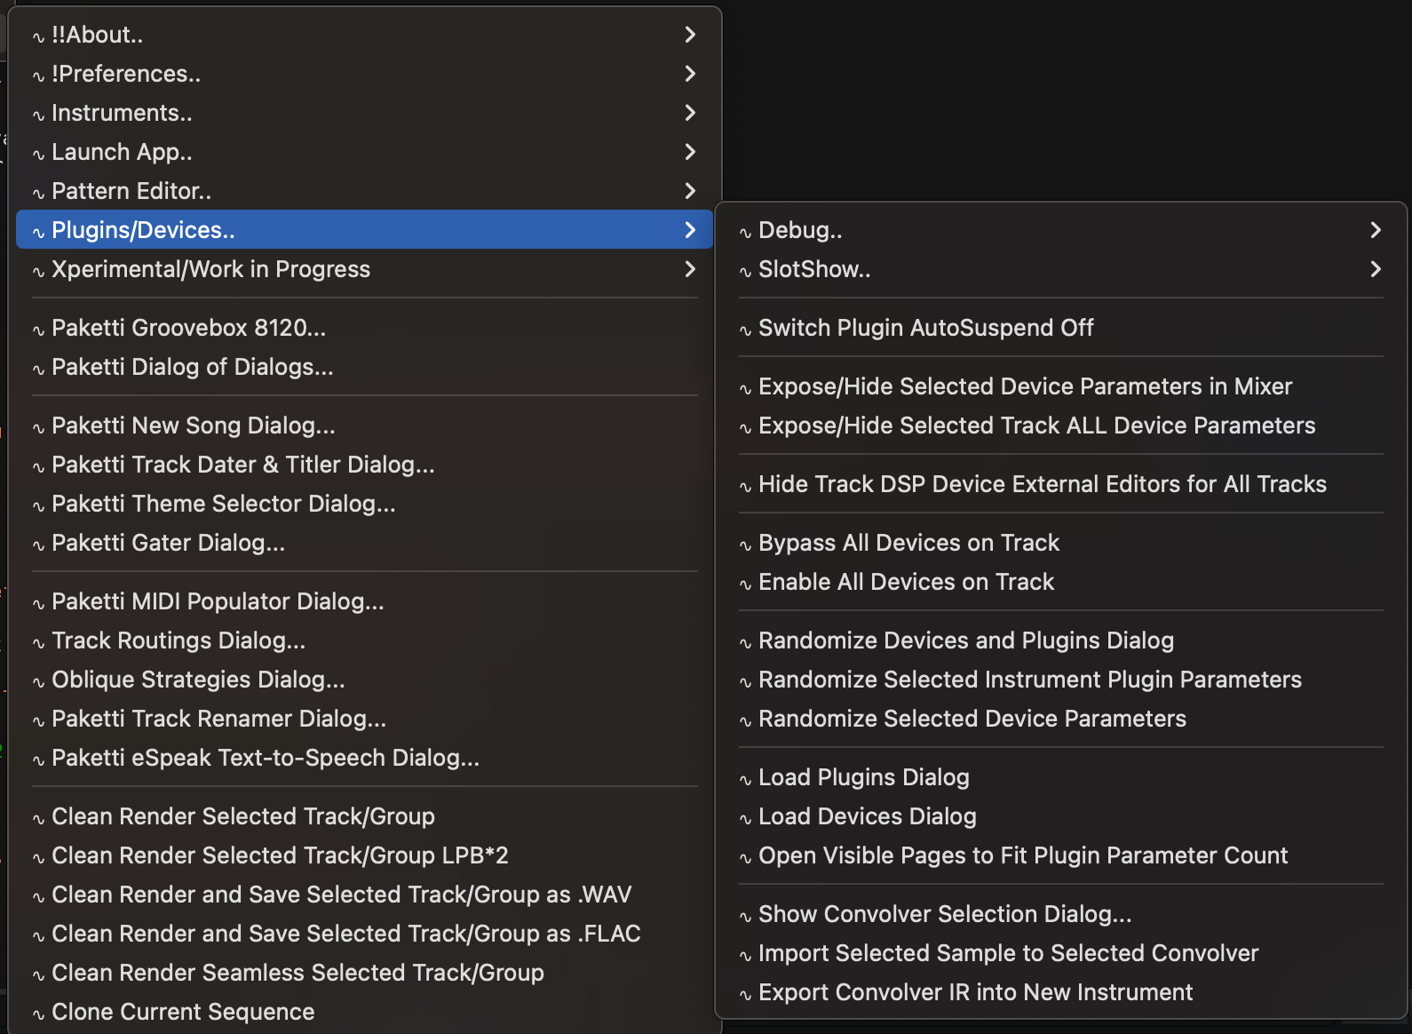Open Paketti eSpeak Text-to-Speech Dialog
This screenshot has width=1412, height=1034.
[265, 758]
